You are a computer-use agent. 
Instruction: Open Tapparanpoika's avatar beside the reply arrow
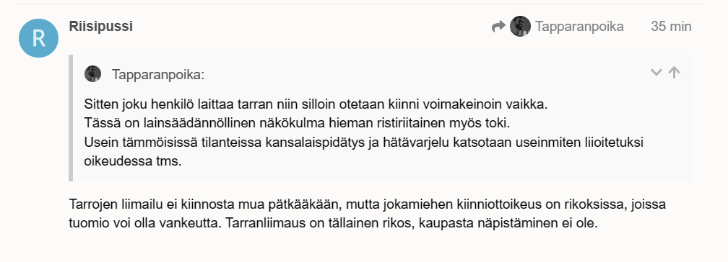click(520, 27)
